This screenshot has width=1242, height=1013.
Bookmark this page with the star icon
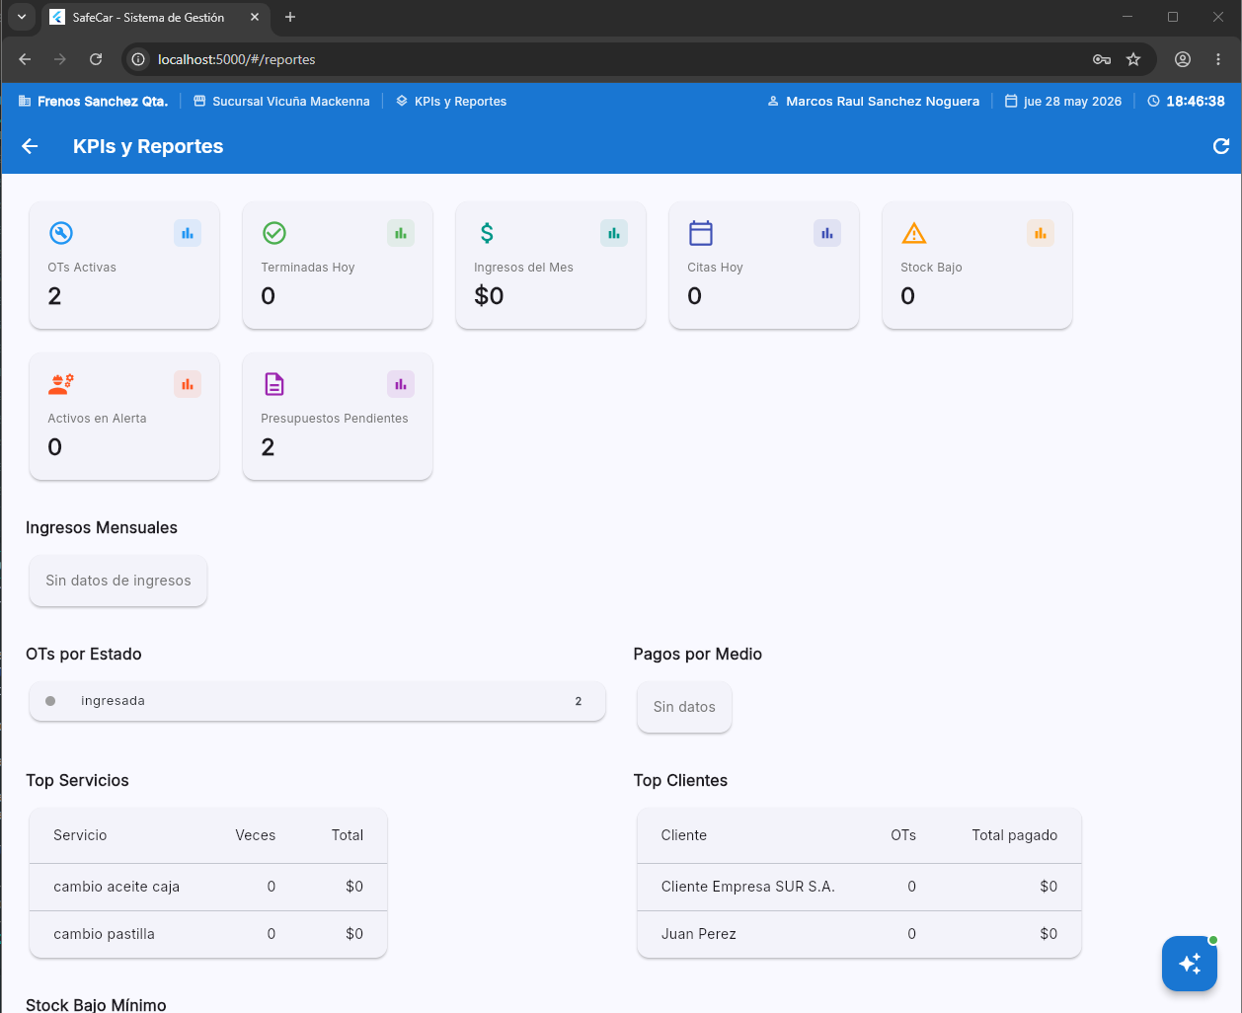[x=1133, y=59]
